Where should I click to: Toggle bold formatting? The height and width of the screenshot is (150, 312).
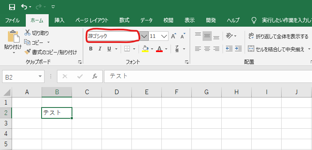pos(91,49)
